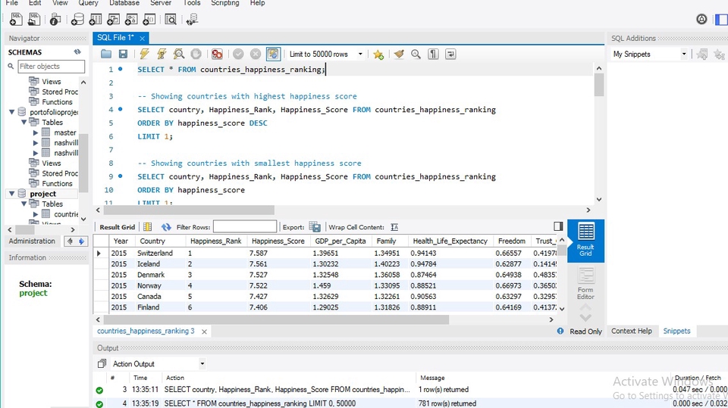Search table data icon
The height and width of the screenshot is (408, 728).
[171, 19]
